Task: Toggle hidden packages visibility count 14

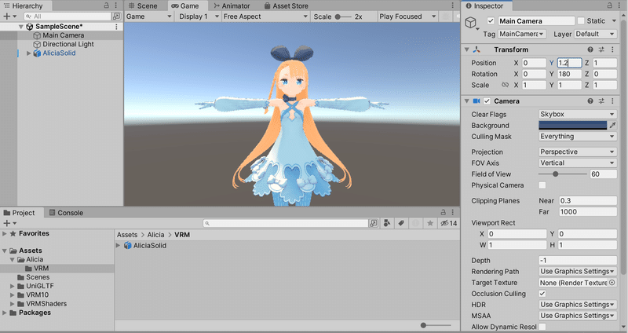Action: pos(448,223)
